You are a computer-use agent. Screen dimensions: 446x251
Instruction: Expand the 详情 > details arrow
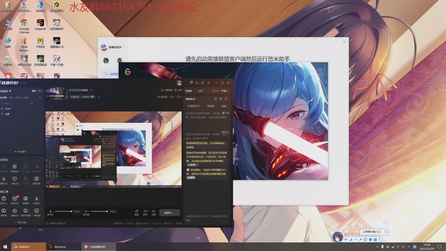pos(225,91)
